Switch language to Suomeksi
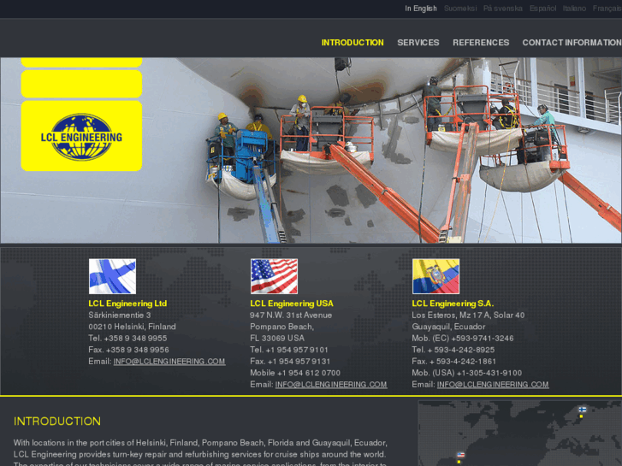The width and height of the screenshot is (622, 466). 460,9
